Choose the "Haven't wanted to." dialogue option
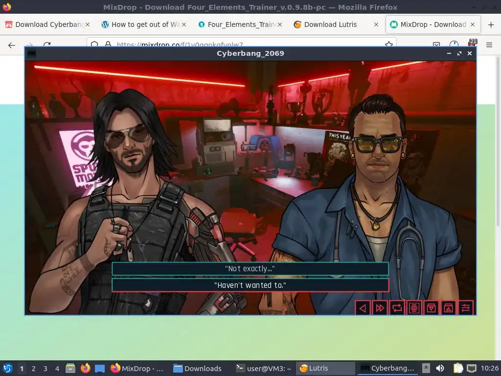This screenshot has width=501, height=376. [250, 285]
